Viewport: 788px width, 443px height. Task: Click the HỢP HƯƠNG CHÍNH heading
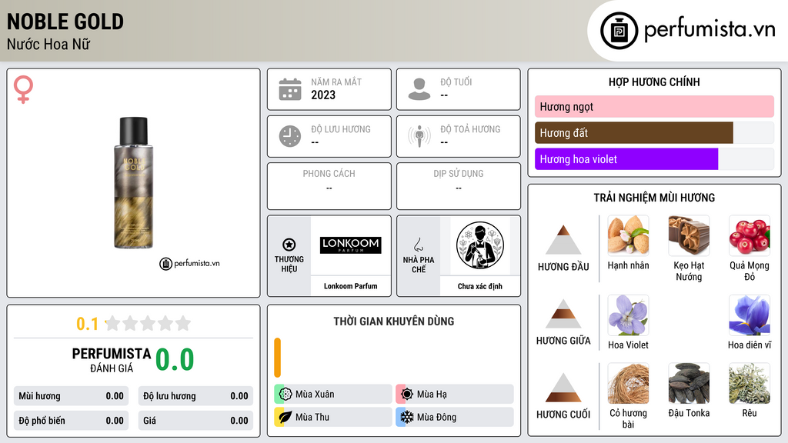point(654,82)
